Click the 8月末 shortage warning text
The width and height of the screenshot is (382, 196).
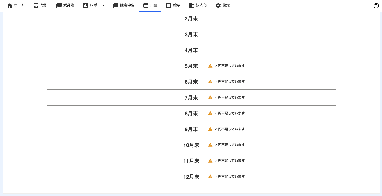(x=230, y=113)
